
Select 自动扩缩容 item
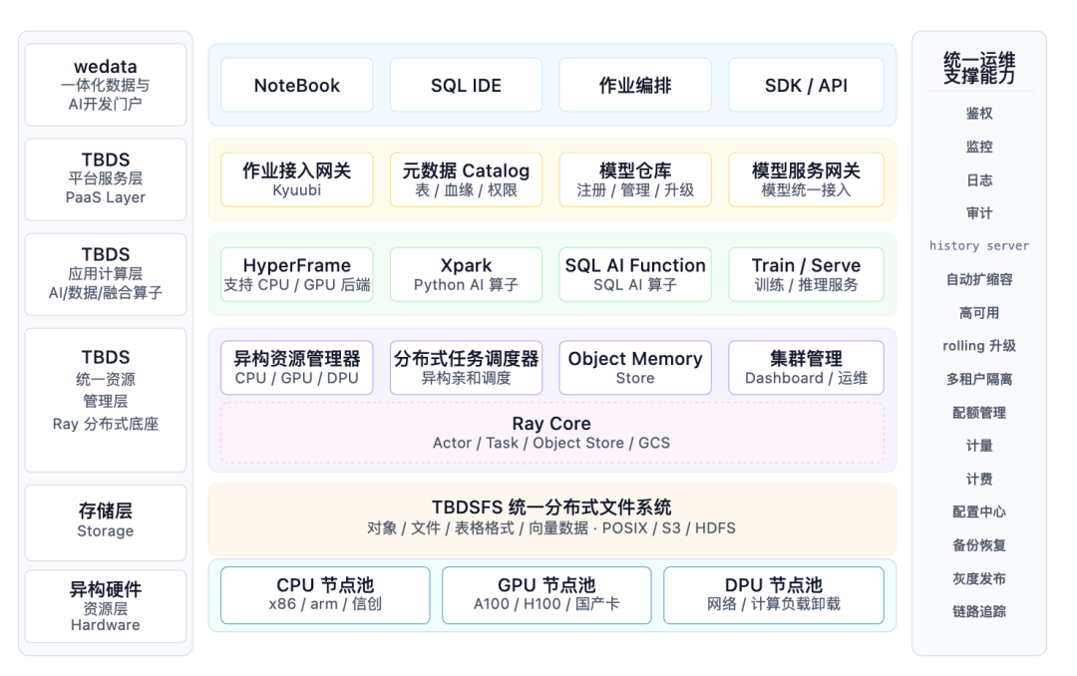[979, 279]
